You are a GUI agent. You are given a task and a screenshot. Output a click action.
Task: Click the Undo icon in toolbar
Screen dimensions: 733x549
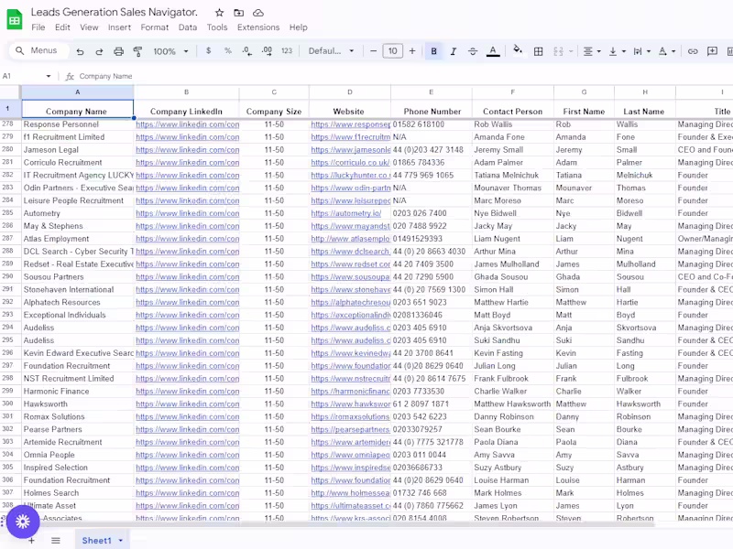tap(81, 51)
